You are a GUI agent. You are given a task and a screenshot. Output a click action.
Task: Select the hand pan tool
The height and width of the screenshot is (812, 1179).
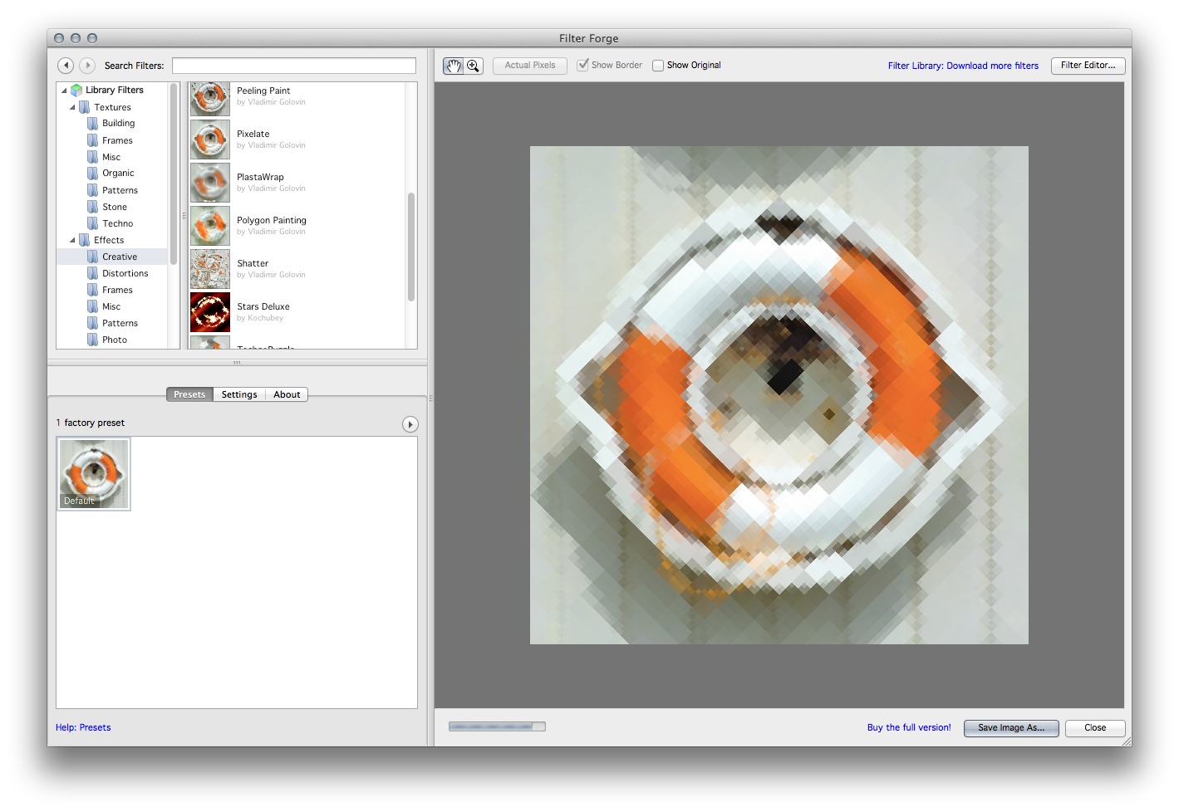(x=453, y=66)
